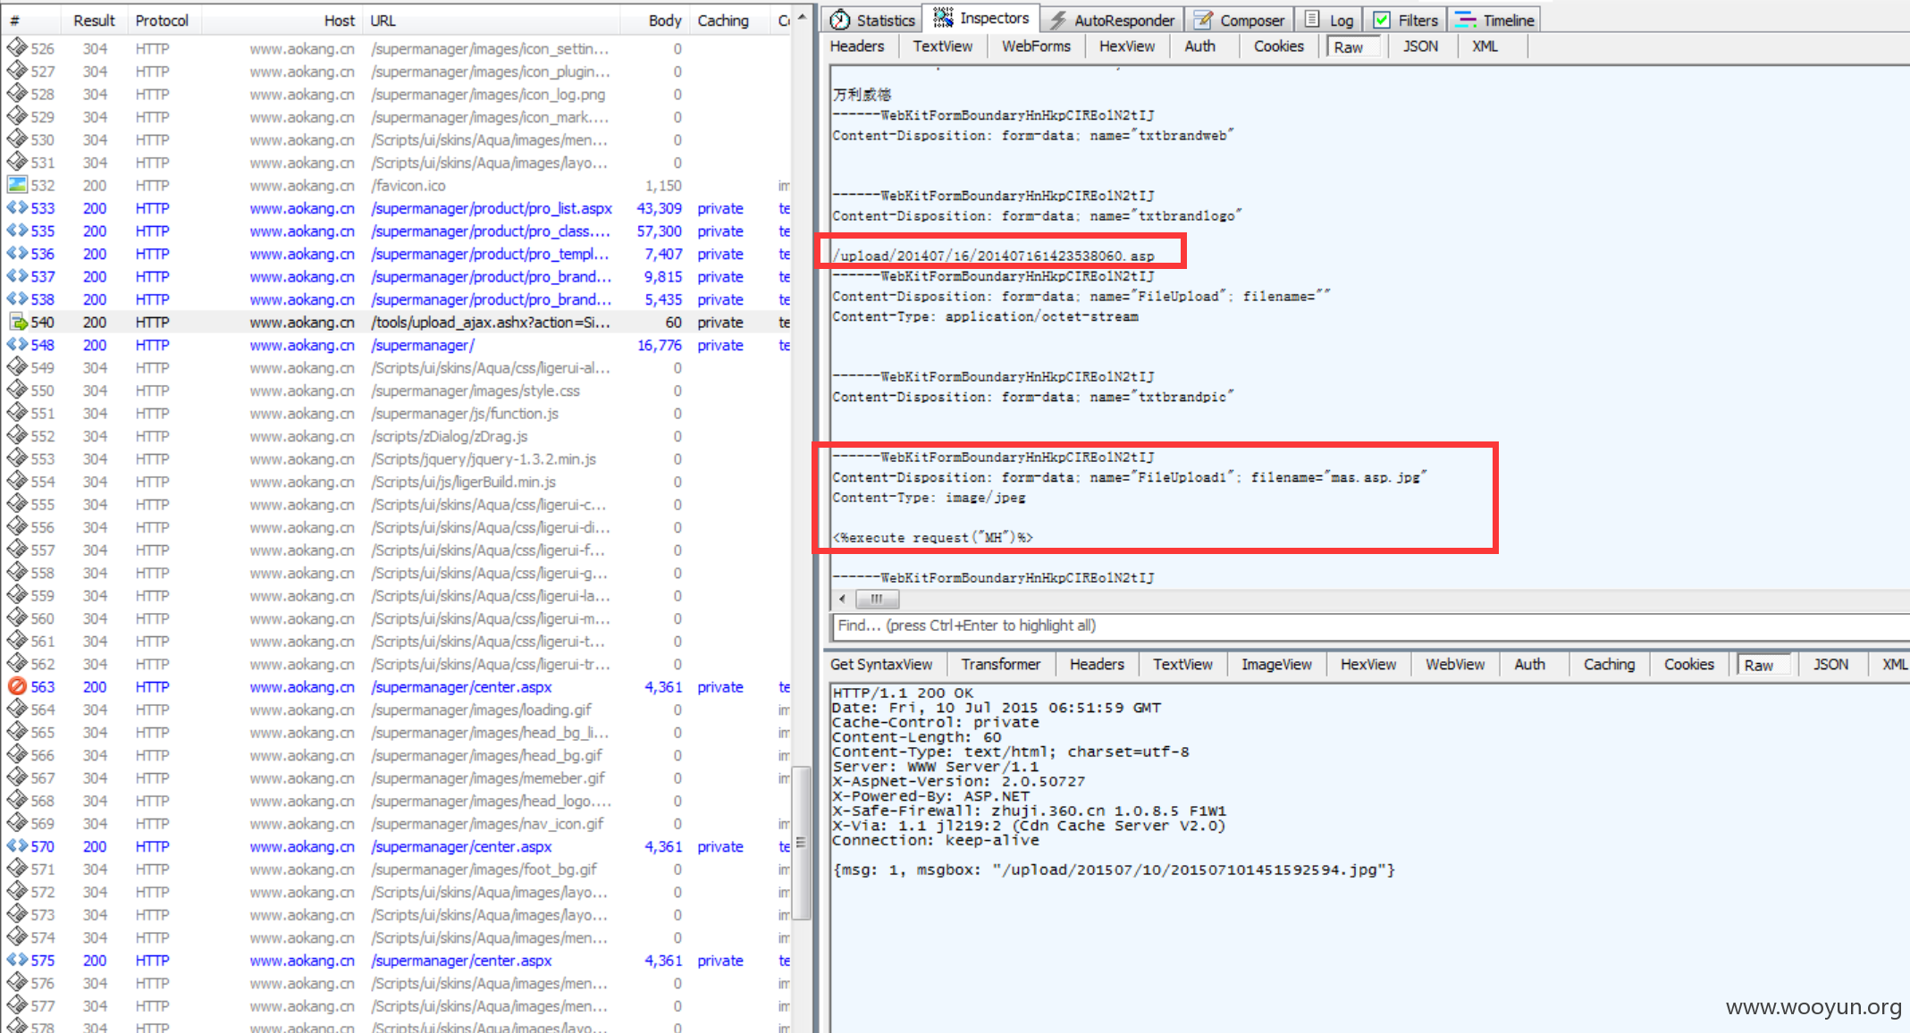
Task: Click the Statistics clock icon
Action: (840, 20)
